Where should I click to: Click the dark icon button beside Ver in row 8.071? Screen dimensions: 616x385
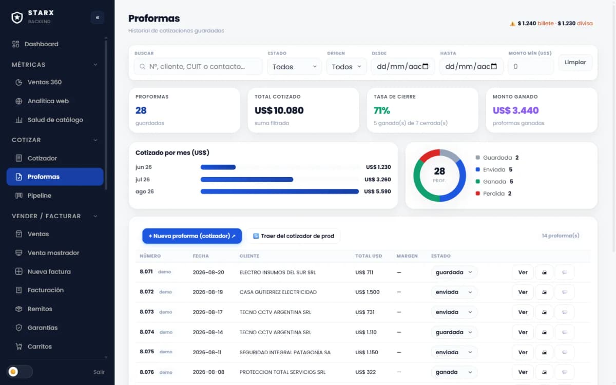coord(544,273)
